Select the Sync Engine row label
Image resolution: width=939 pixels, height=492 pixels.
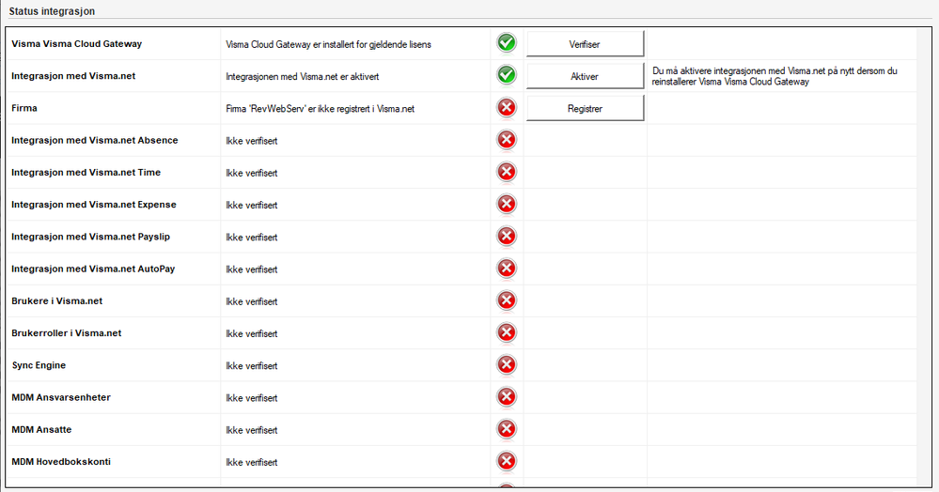click(39, 365)
